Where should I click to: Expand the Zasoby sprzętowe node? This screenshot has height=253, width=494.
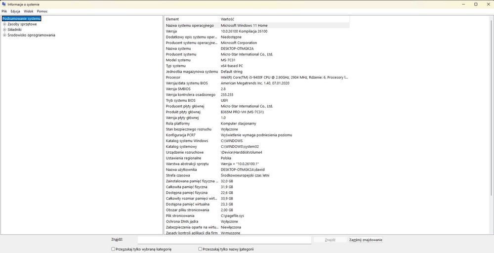pyautogui.click(x=4, y=24)
